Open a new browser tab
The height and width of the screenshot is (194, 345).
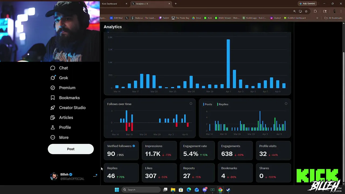pyautogui.click(x=176, y=4)
